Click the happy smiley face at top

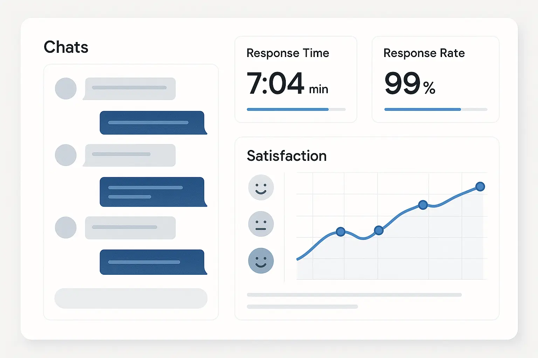click(x=261, y=187)
